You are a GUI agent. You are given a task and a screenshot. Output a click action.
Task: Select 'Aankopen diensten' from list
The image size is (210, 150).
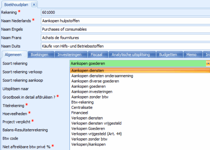[88, 70]
